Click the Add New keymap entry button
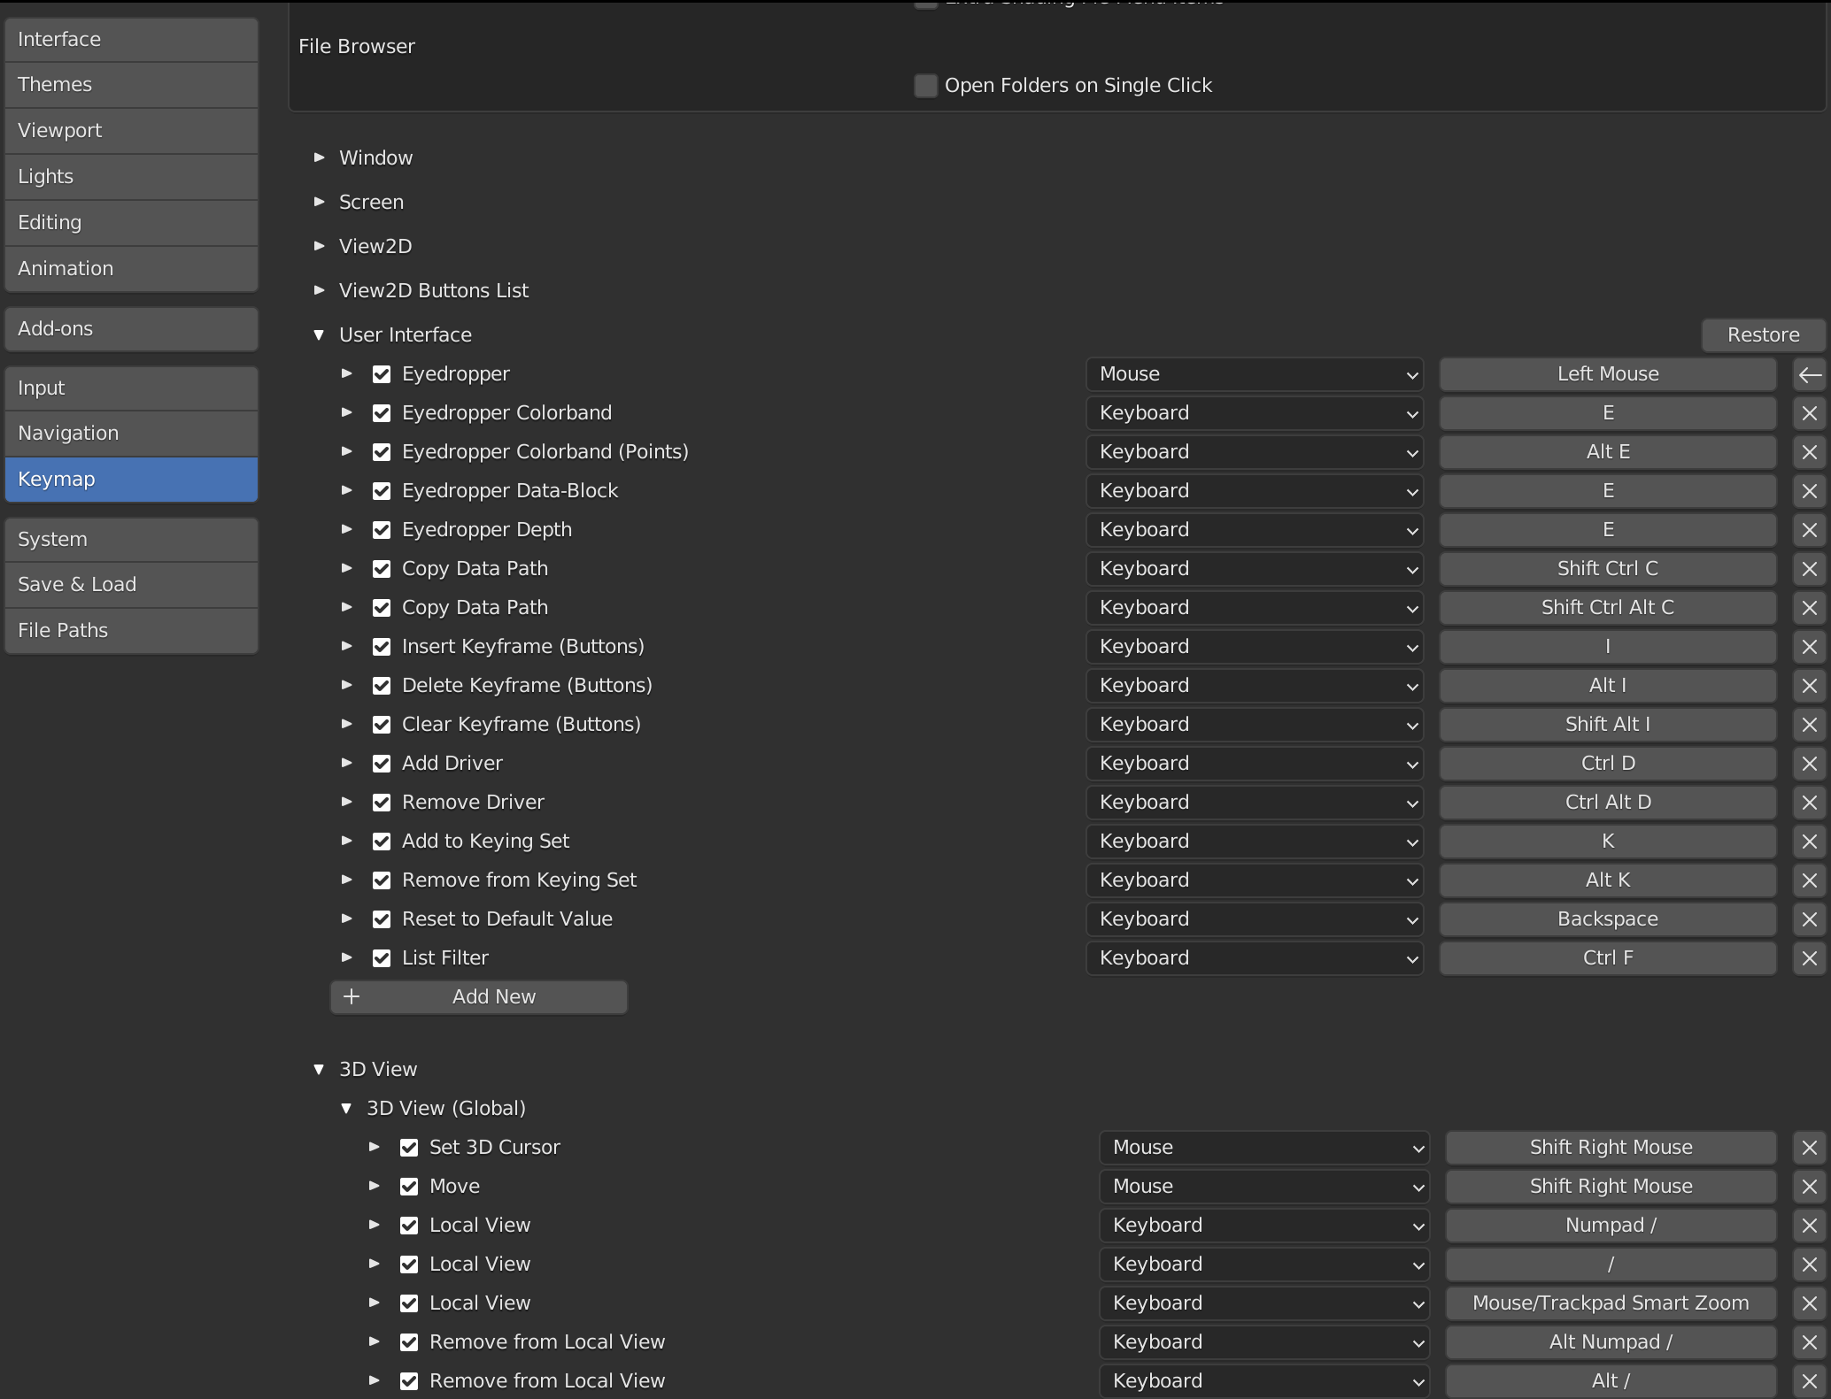The image size is (1831, 1399). coord(478,996)
